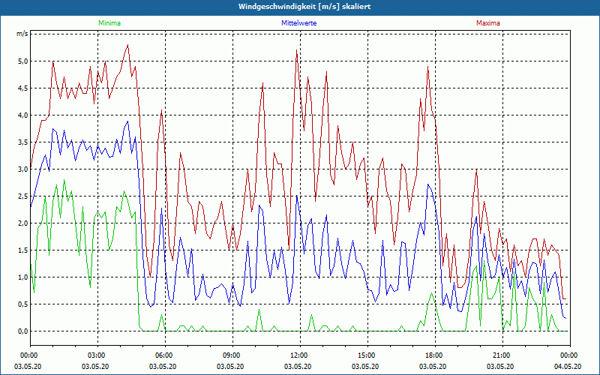Click the '4,5' y-axis value
Viewport: 600px width, 375px height.
pyautogui.click(x=23, y=88)
